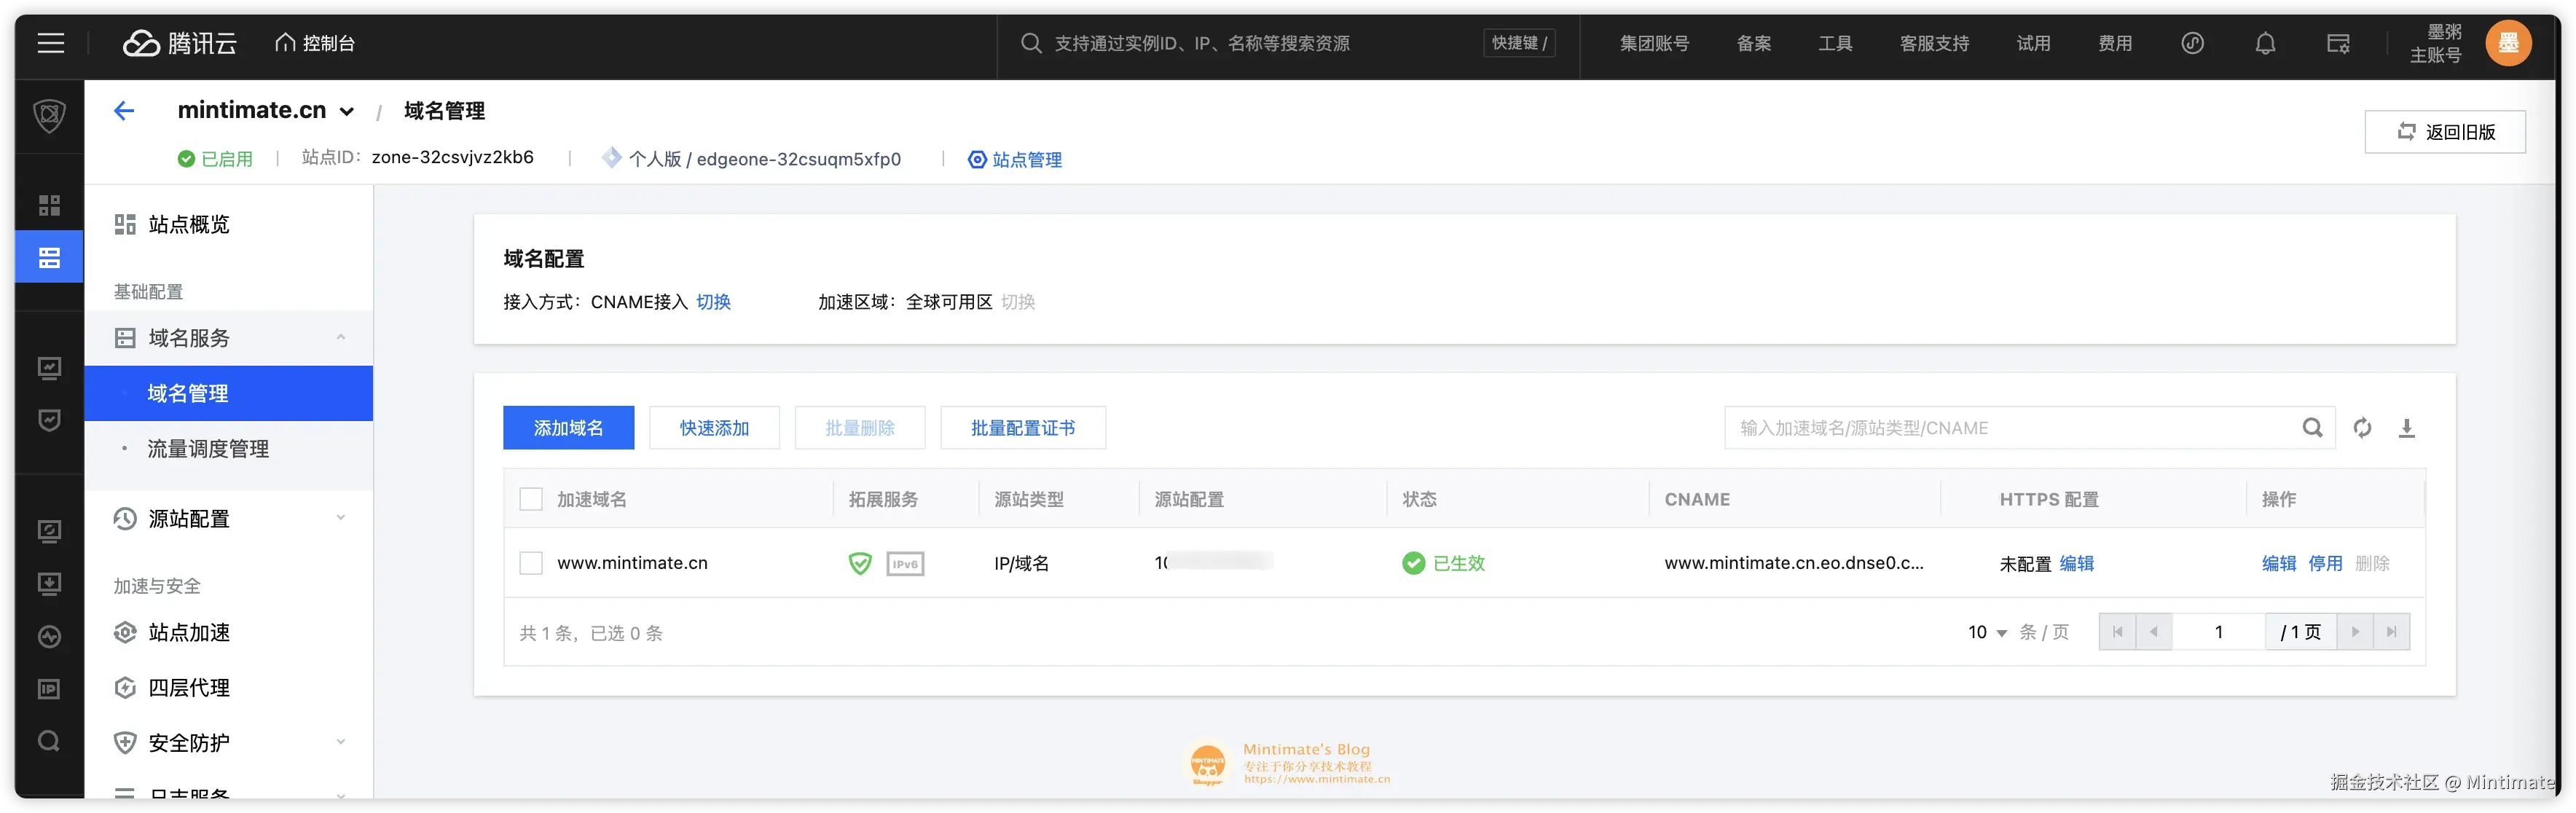Open the hamburger menu in top bar
Viewport: 2576px width, 813px height.
click(51, 43)
